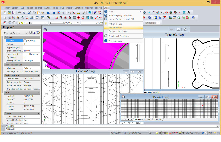Screen dimensions: 221x142
Task: Click coordinates readout in status bar
Action: [126, 133]
